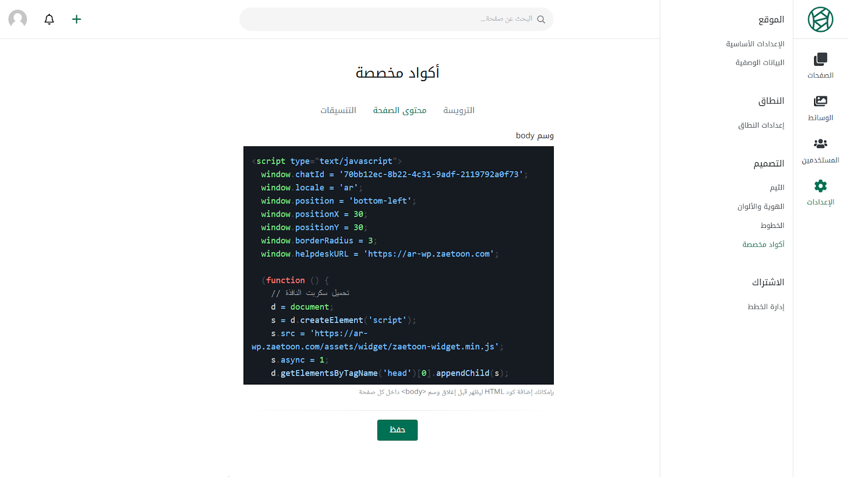
Task: Click the Zaetoon logo icon
Action: (820, 20)
